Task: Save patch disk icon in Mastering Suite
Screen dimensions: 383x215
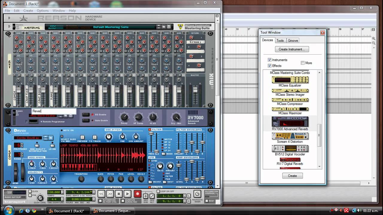Action: 169,27
